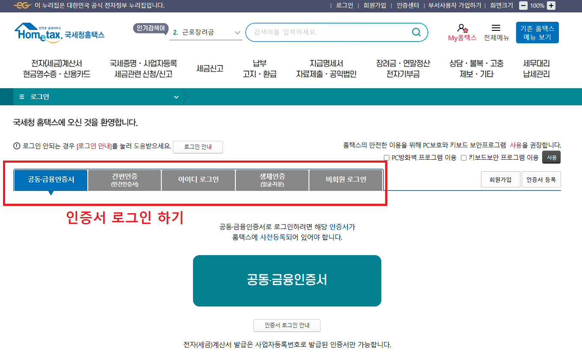This screenshot has width=582, height=357.
Task: Switch to 아이디 로그인 tab
Action: (x=199, y=180)
